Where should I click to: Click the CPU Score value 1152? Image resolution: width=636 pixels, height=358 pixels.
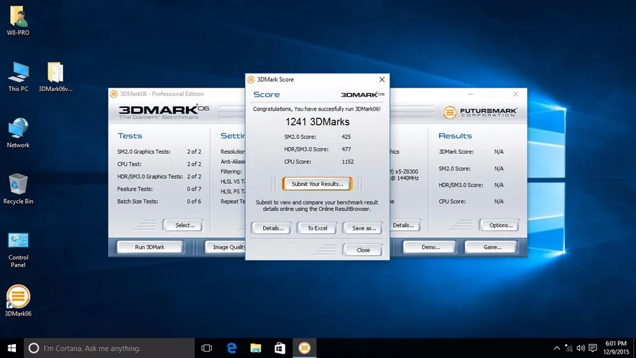pos(348,162)
